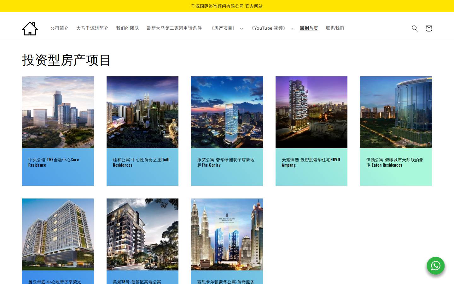Open the NOVO Ampang project link

pyautogui.click(x=311, y=162)
